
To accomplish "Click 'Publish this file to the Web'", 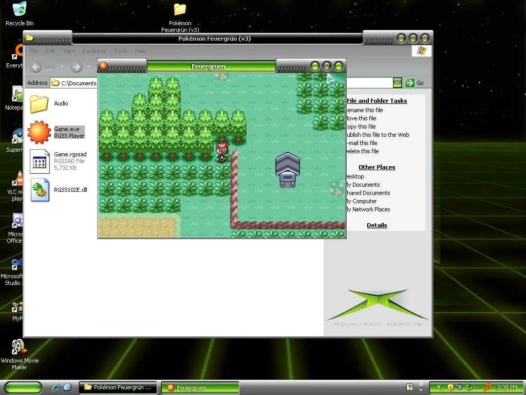I will point(378,135).
